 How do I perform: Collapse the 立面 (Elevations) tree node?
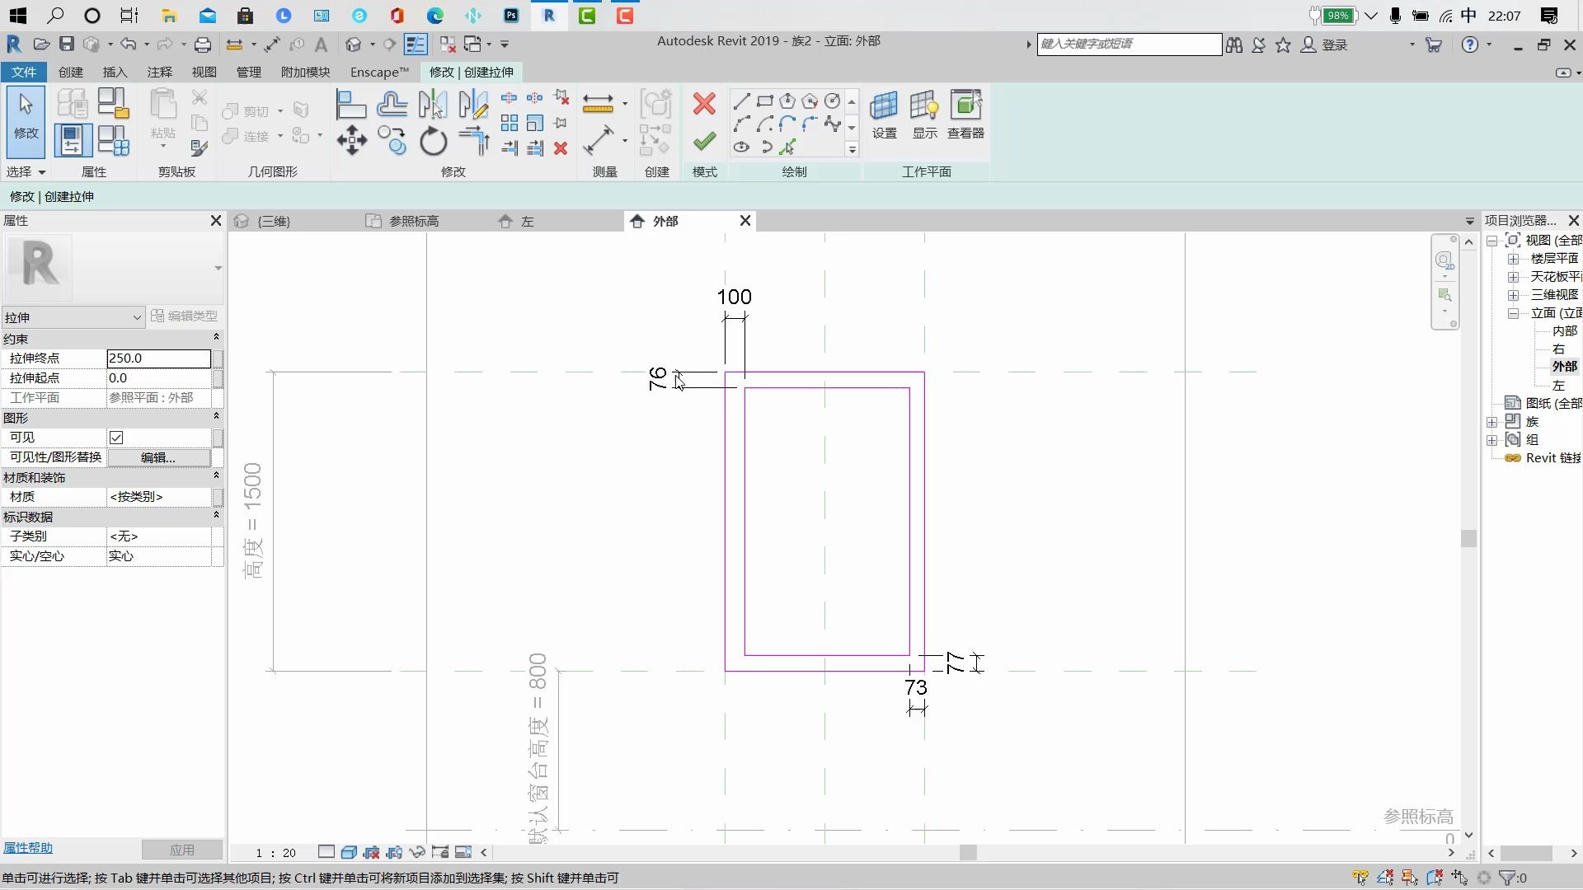coord(1514,313)
